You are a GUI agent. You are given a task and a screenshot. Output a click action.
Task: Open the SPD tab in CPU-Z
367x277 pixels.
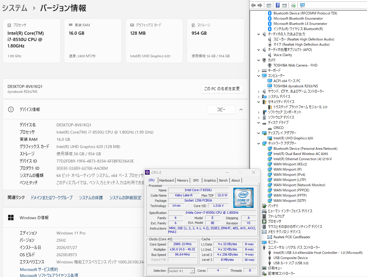point(196,180)
